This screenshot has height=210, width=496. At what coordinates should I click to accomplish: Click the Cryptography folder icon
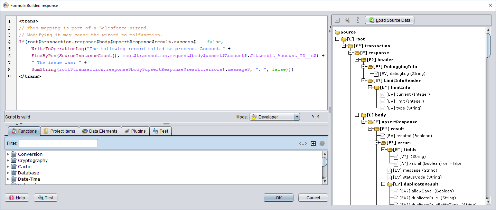[x=14, y=161]
